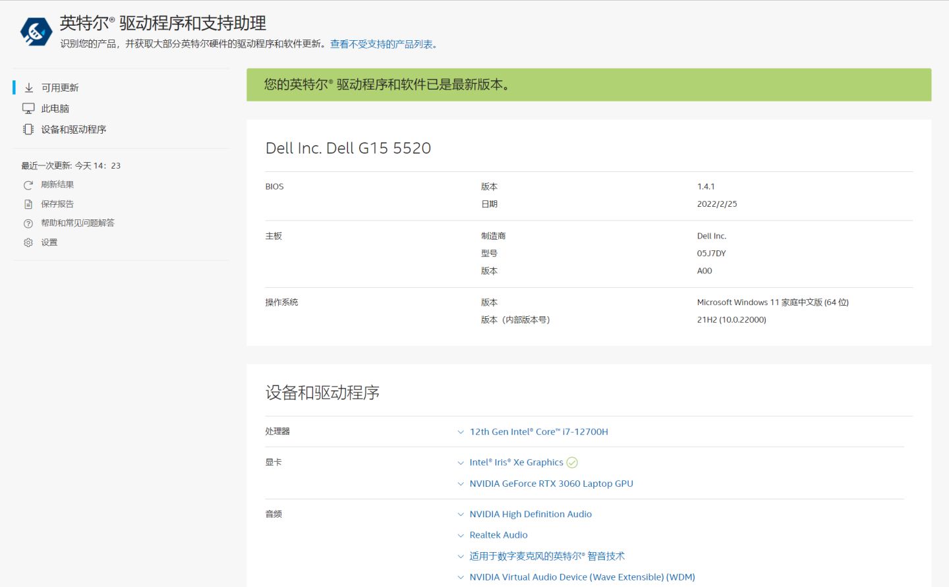
Task: Open 保存报告 with its document icon
Action: pyautogui.click(x=28, y=204)
